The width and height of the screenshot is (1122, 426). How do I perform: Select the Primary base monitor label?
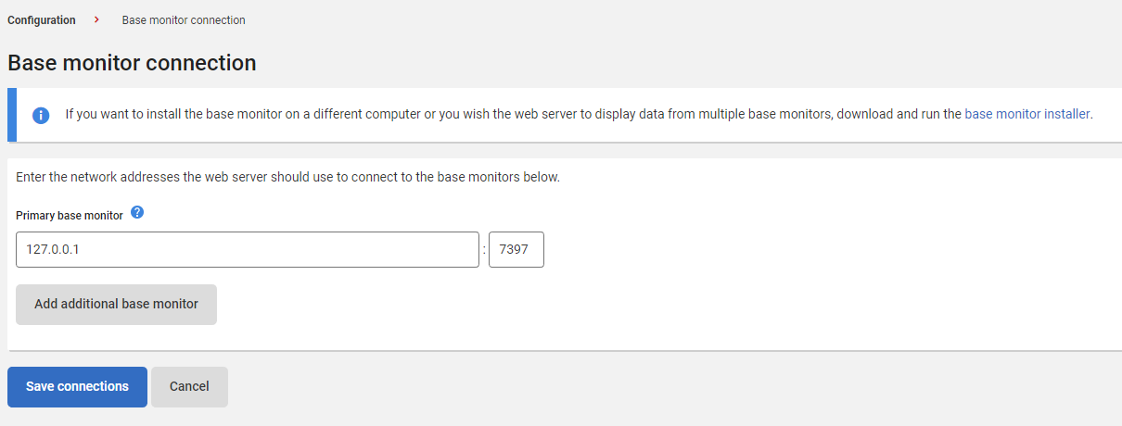(x=70, y=215)
